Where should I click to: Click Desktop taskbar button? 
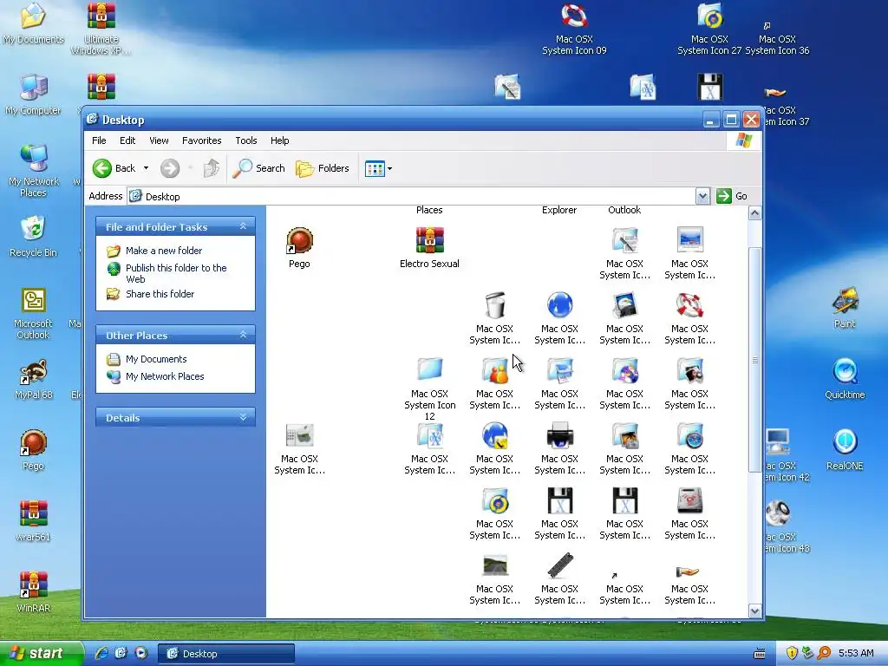(225, 654)
